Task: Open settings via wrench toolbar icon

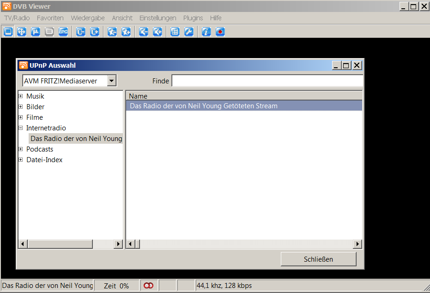Action: (188, 32)
